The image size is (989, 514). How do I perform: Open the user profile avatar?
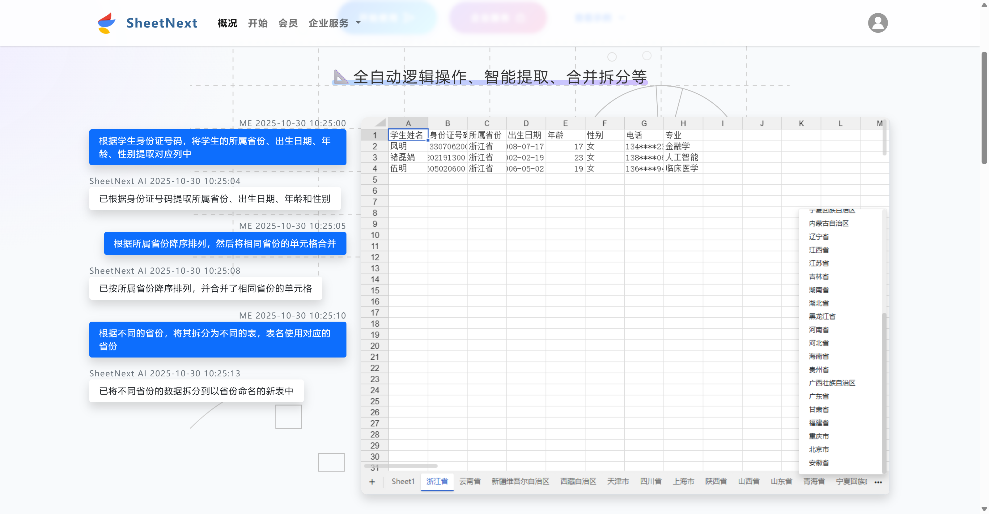[878, 23]
